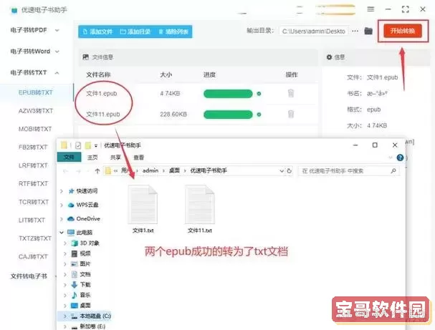
Task: Select FB2转TXT in sidebar
Action: coord(33,147)
